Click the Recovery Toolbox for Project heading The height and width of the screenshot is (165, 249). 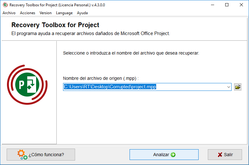(x=55, y=25)
